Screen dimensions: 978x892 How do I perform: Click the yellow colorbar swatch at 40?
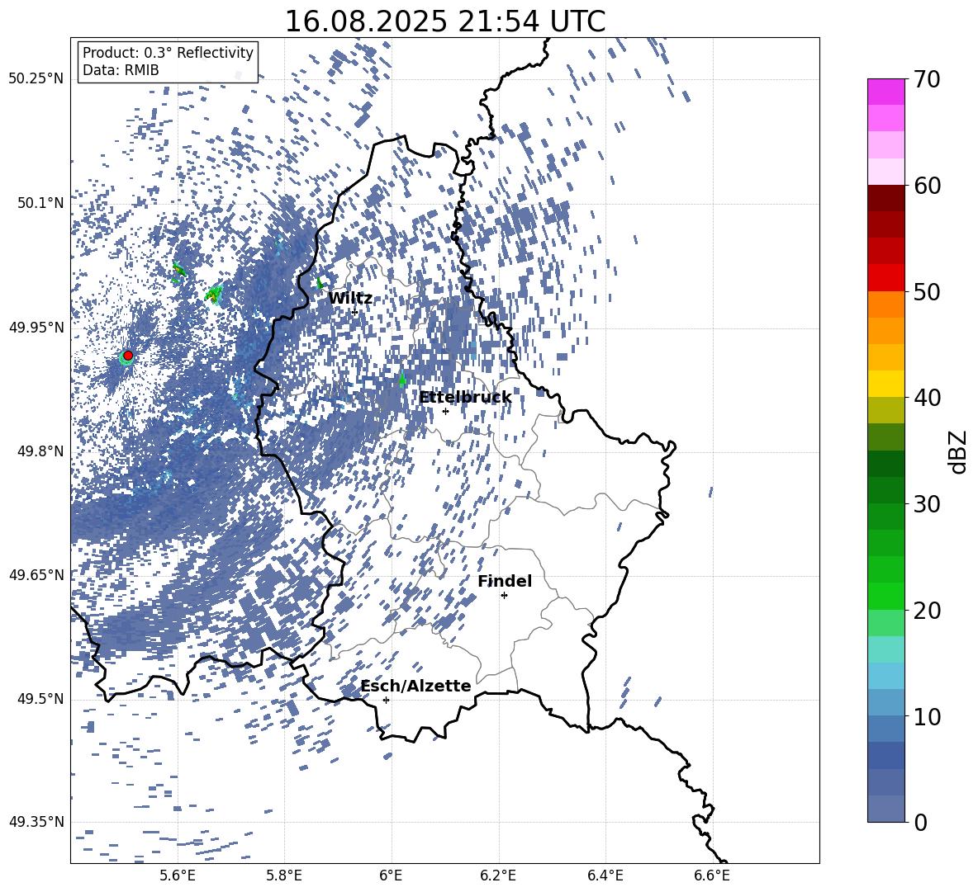tap(885, 384)
